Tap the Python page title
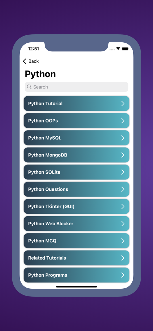 point(40,74)
